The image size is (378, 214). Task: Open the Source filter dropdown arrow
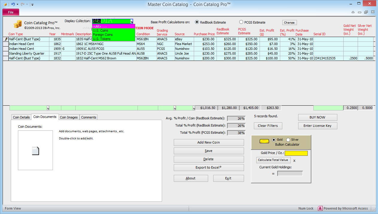(x=194, y=108)
